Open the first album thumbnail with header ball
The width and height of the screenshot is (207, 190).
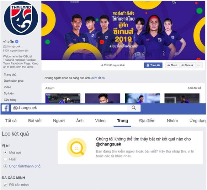(x=63, y=98)
